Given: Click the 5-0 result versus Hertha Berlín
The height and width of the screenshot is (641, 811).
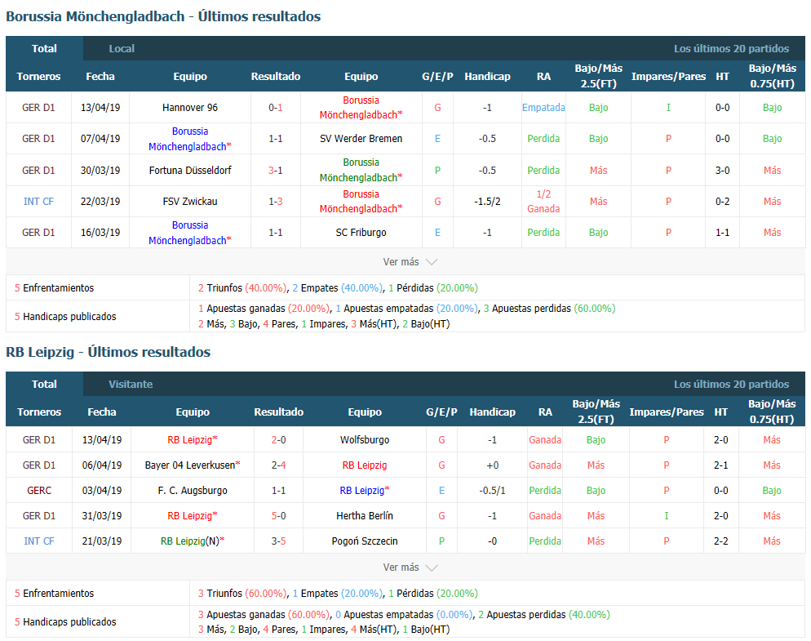Looking at the screenshot, I should (x=279, y=516).
